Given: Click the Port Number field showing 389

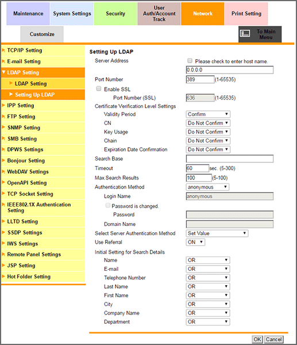Looking at the screenshot, I should 200,79.
